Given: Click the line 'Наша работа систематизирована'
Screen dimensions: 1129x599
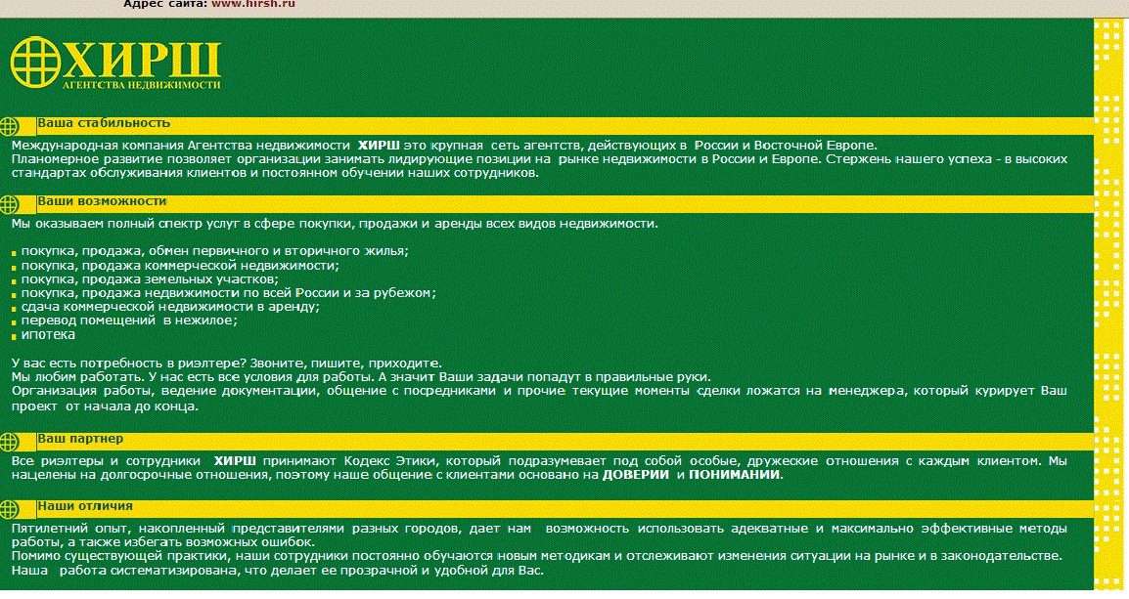Looking at the screenshot, I should pyautogui.click(x=123, y=571).
